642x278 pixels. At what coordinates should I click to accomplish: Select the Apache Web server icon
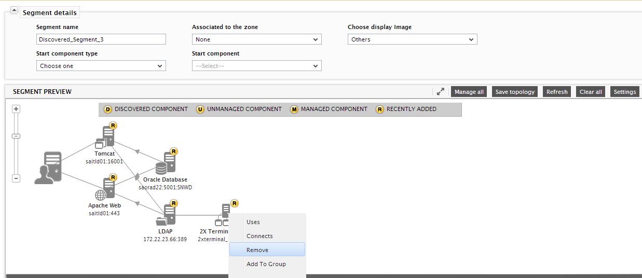coord(105,190)
